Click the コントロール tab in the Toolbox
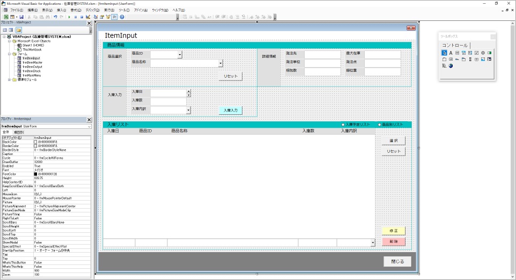Image resolution: width=516 pixels, height=280 pixels. point(455,46)
